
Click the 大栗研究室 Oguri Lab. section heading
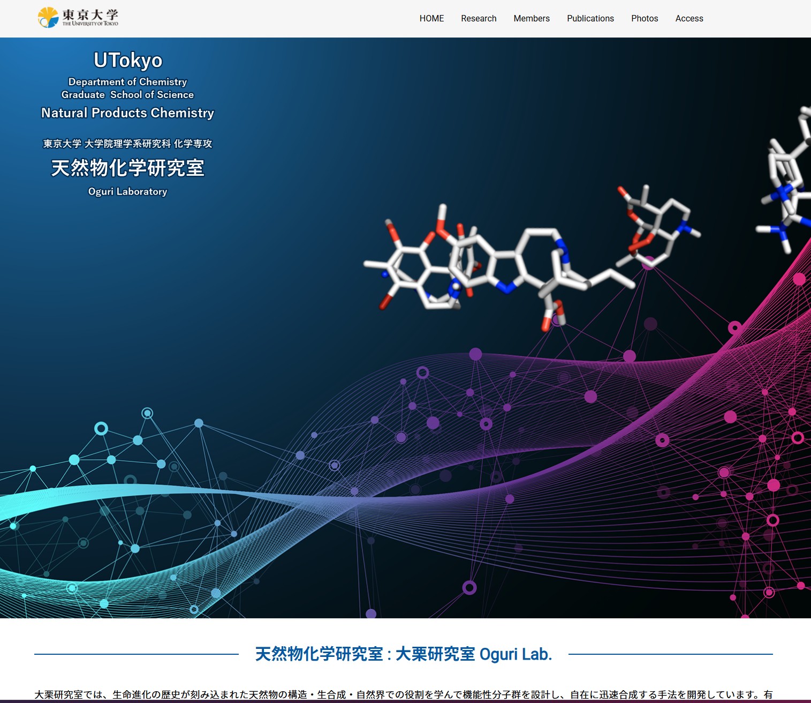[403, 654]
